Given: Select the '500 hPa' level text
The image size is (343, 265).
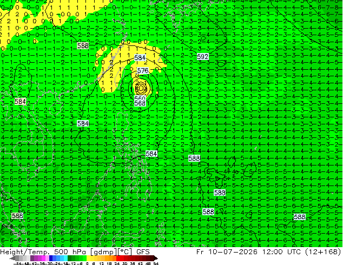Looking at the screenshot, I should pyautogui.click(x=70, y=252).
